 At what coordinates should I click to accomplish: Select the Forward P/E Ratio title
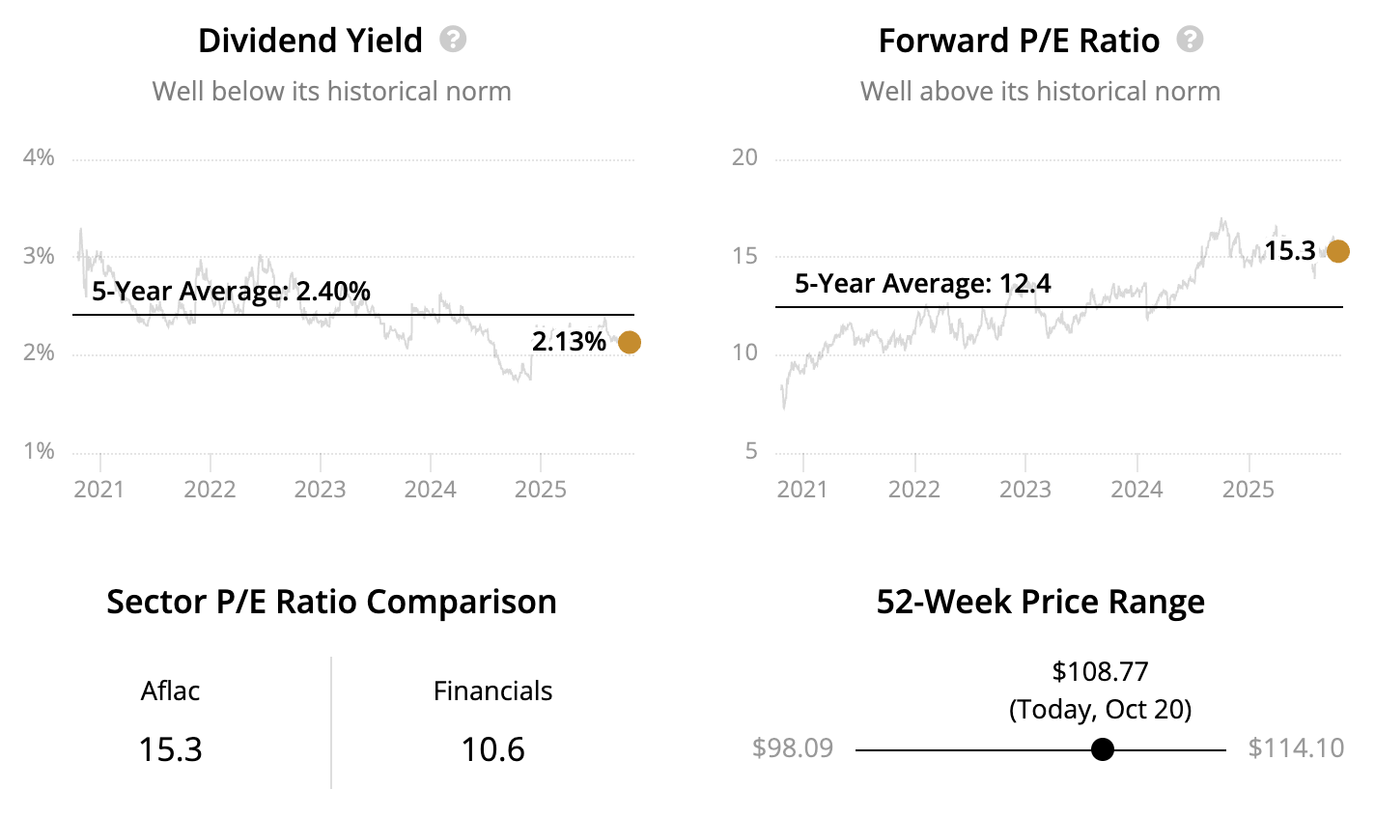pos(1019,41)
